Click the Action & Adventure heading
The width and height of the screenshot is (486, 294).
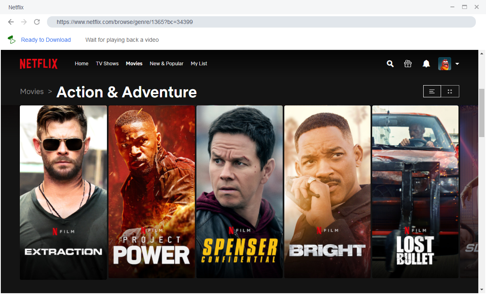click(x=127, y=92)
